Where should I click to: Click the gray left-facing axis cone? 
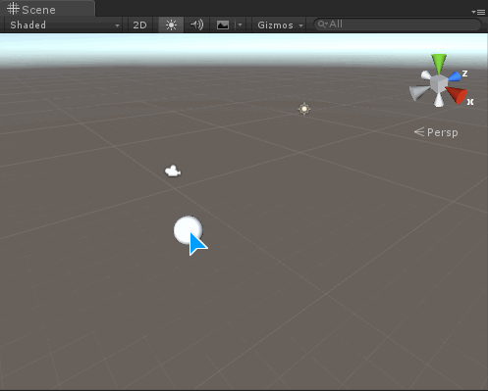(x=418, y=92)
